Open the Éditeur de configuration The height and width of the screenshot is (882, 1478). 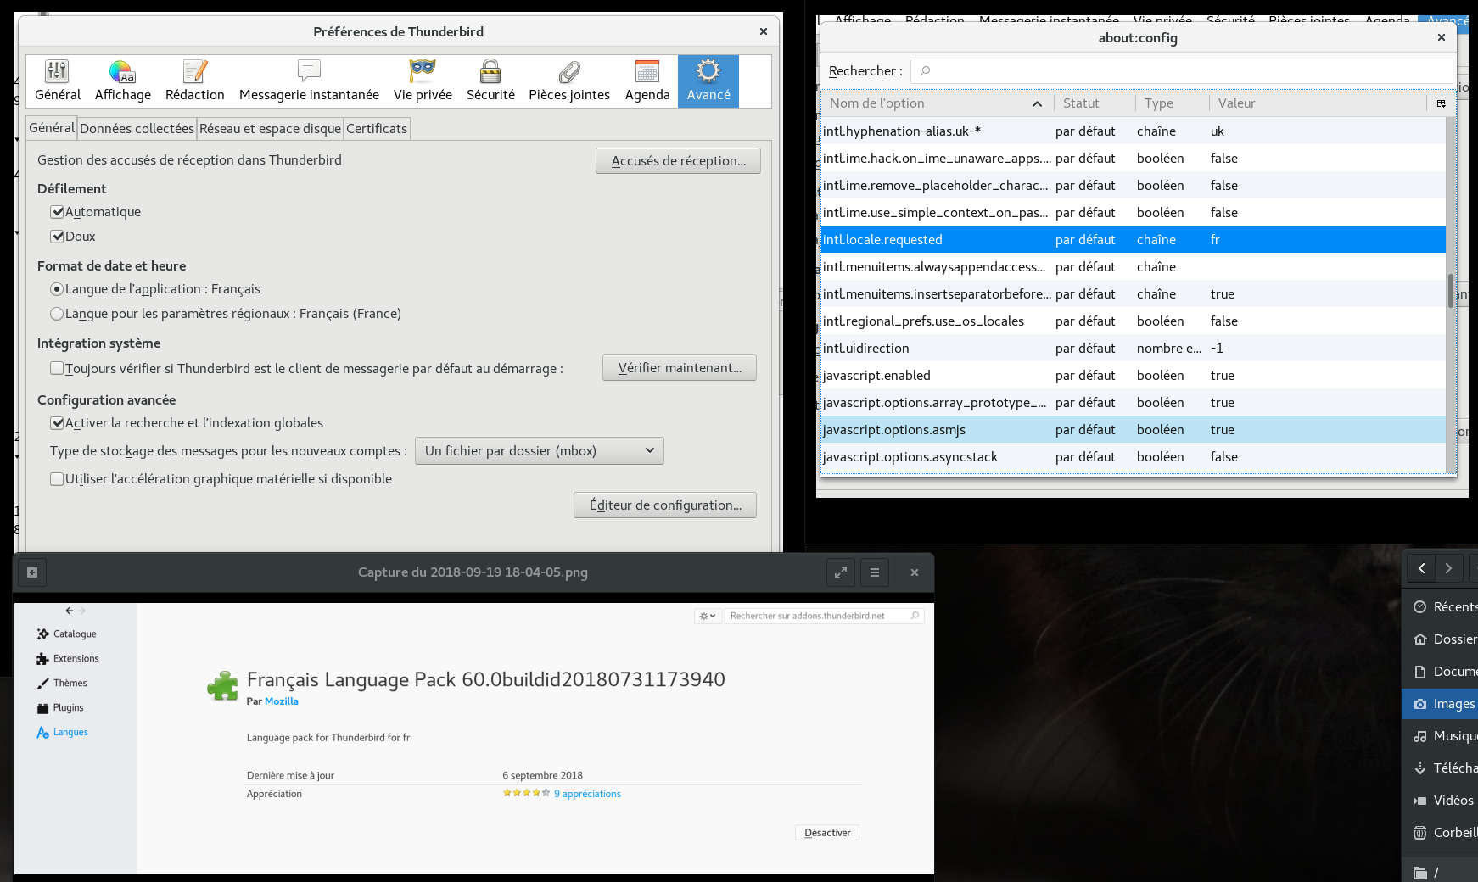(x=665, y=505)
